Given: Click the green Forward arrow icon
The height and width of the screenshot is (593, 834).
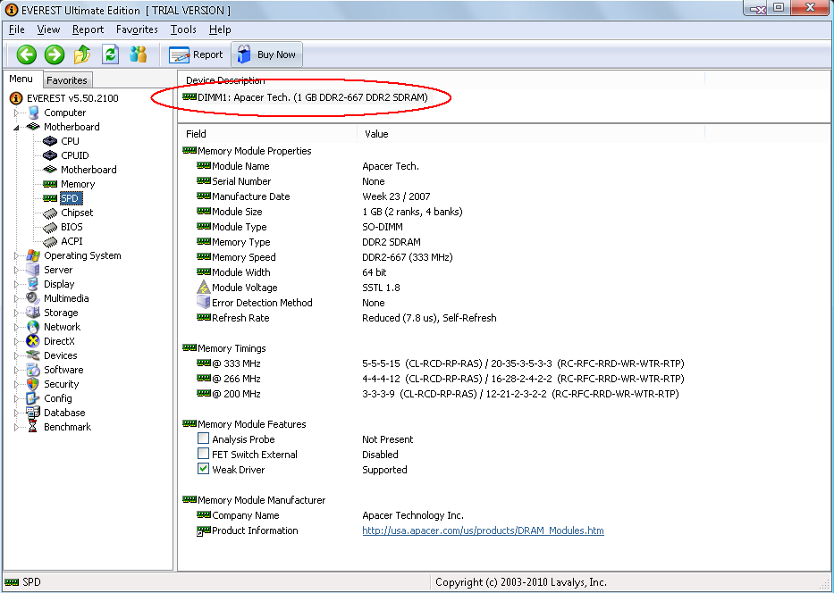Looking at the screenshot, I should (x=55, y=54).
